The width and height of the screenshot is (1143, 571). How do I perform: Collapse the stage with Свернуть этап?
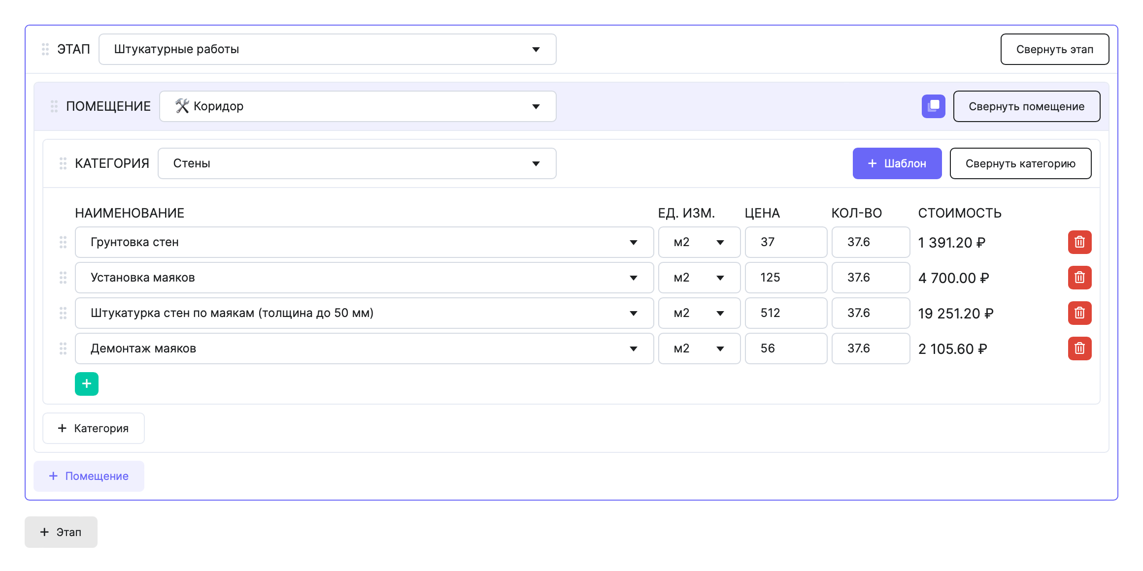pos(1054,49)
